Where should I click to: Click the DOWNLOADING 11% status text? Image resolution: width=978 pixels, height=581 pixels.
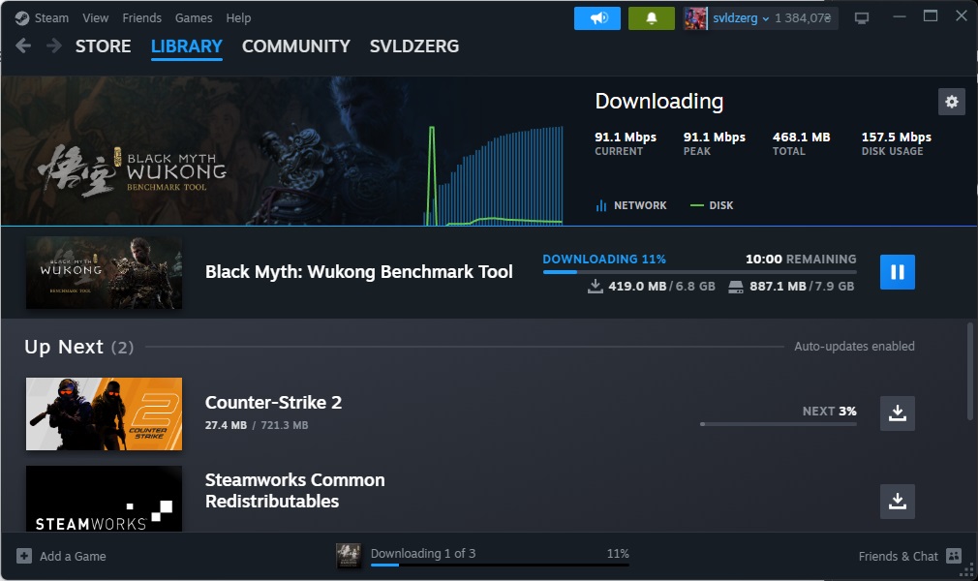coord(604,259)
